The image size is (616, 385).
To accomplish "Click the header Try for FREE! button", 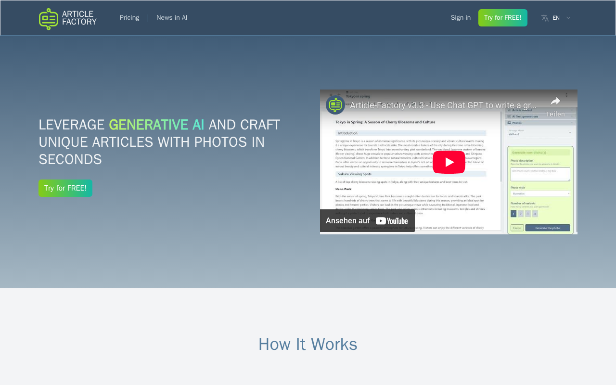I will 503,18.
